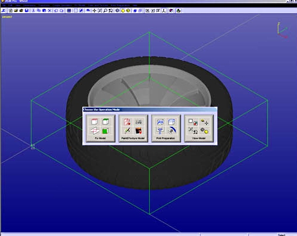Choose the View Model operation mode

(199, 128)
